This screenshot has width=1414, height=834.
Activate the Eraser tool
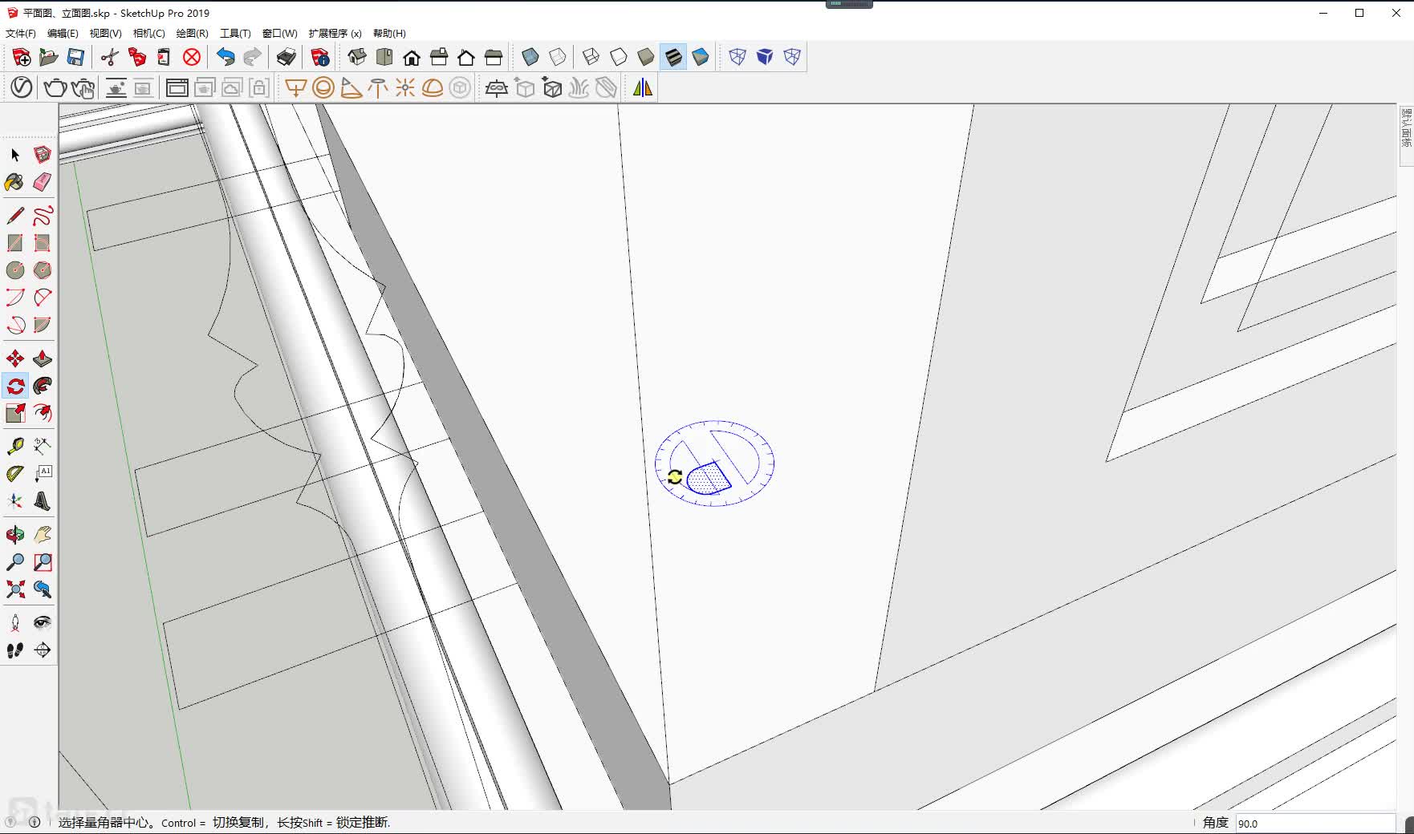click(x=43, y=182)
